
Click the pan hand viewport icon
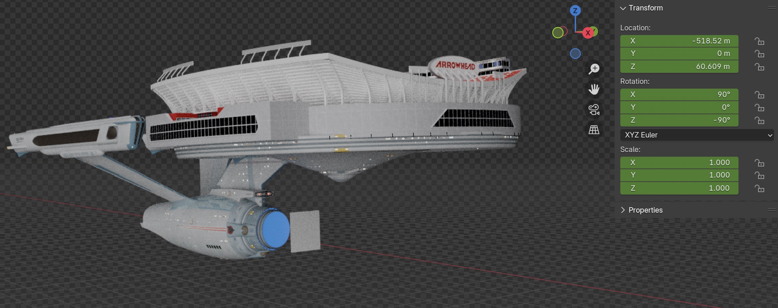(594, 89)
